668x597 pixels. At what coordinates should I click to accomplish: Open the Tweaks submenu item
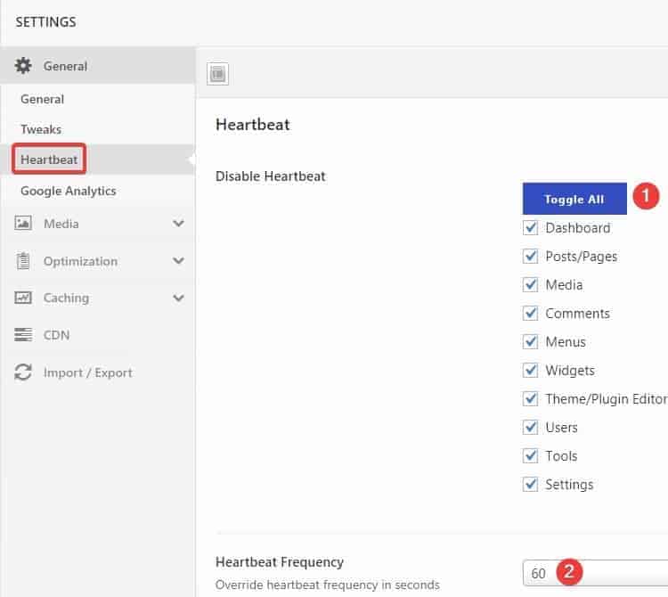pos(41,129)
